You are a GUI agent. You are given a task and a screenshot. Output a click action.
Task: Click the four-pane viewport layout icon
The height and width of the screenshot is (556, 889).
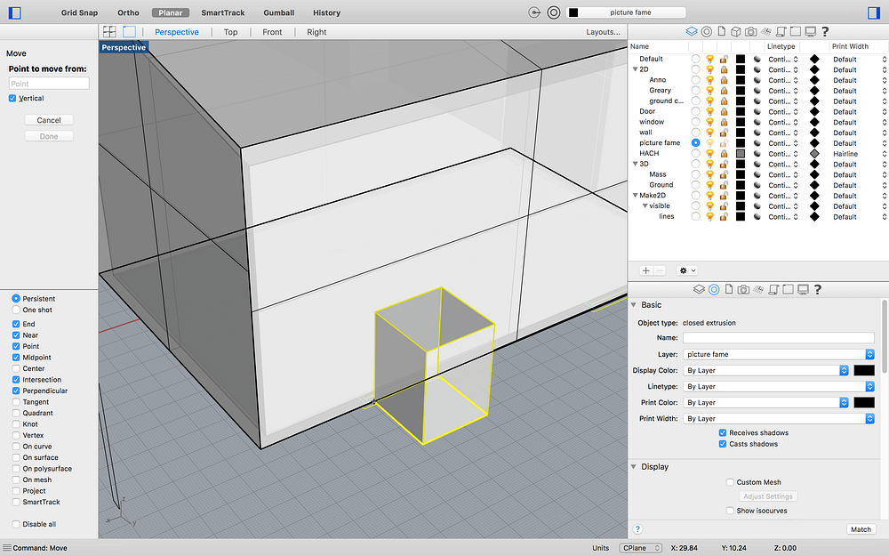(x=109, y=31)
